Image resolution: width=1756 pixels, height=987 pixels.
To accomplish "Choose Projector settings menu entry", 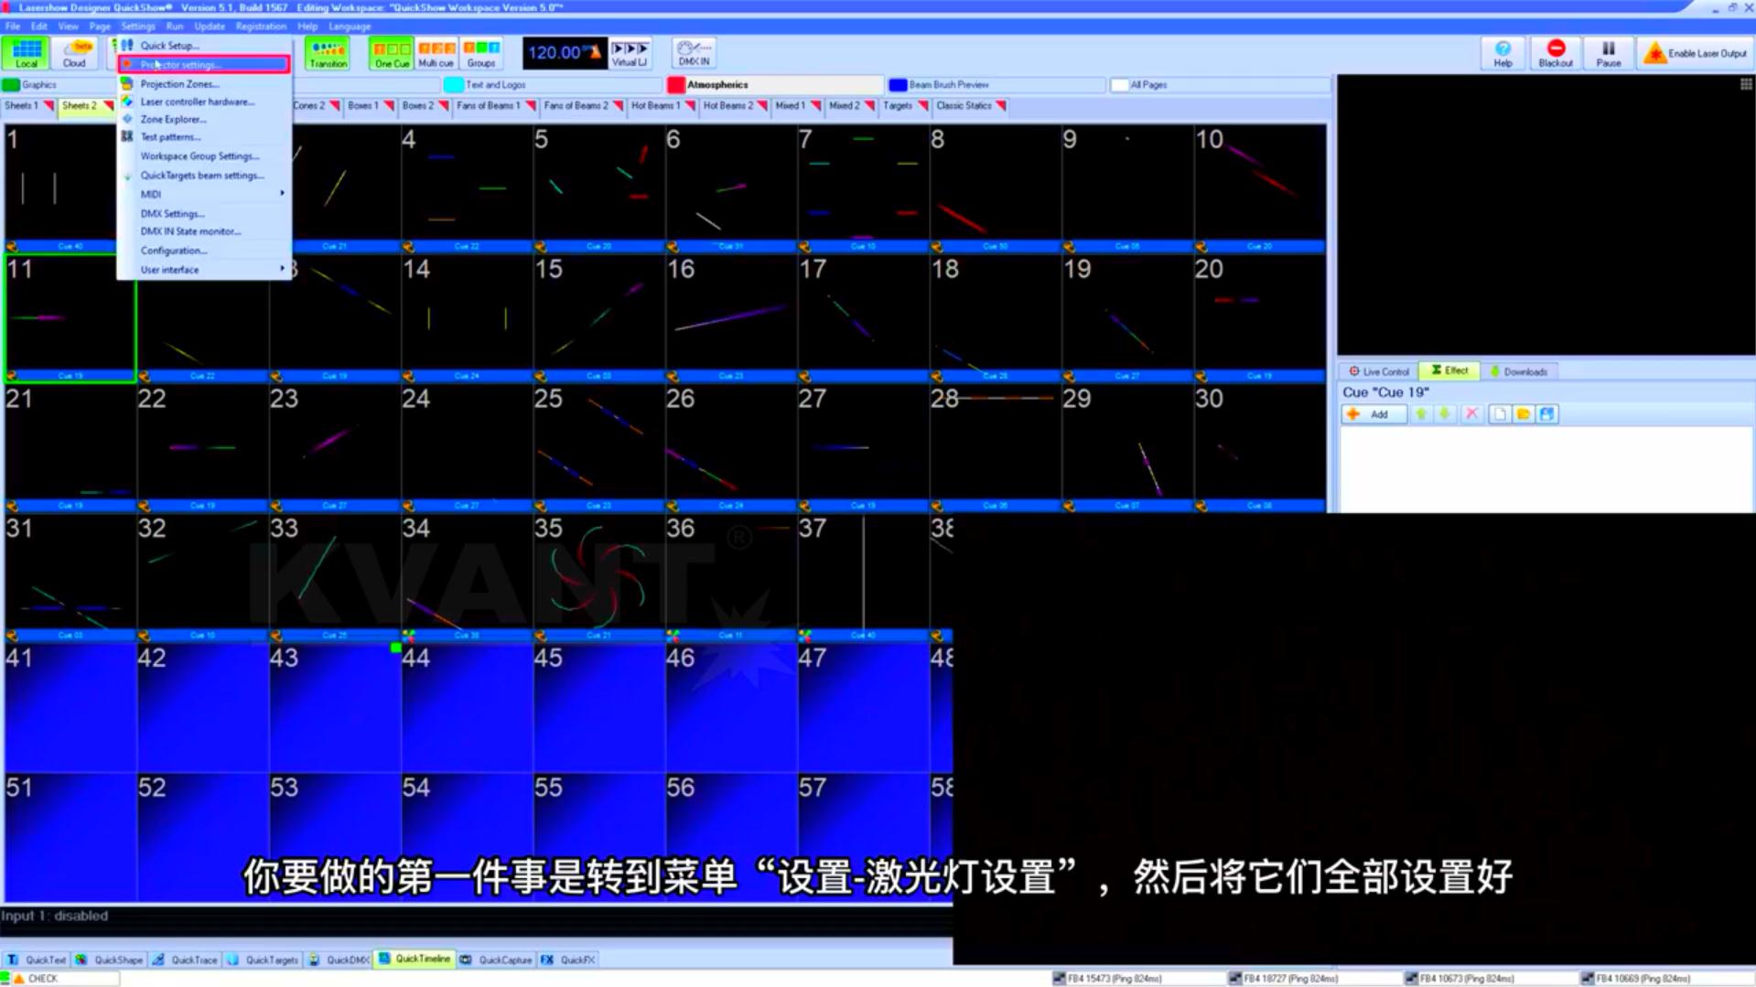I will [x=204, y=64].
